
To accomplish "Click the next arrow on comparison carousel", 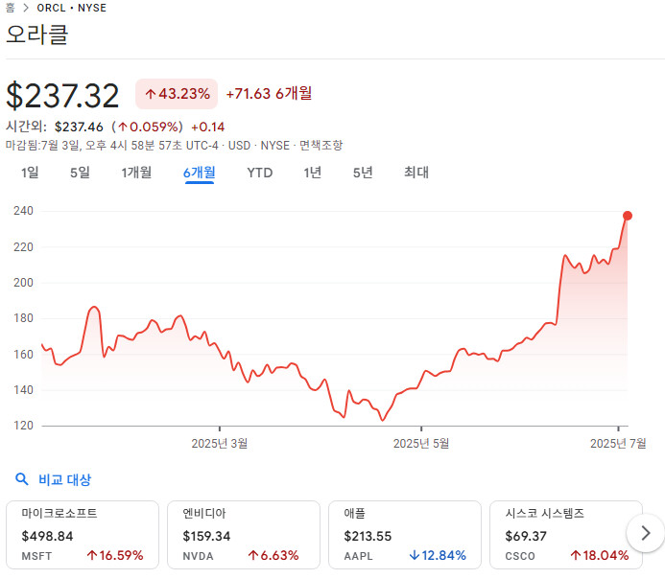I will [646, 533].
